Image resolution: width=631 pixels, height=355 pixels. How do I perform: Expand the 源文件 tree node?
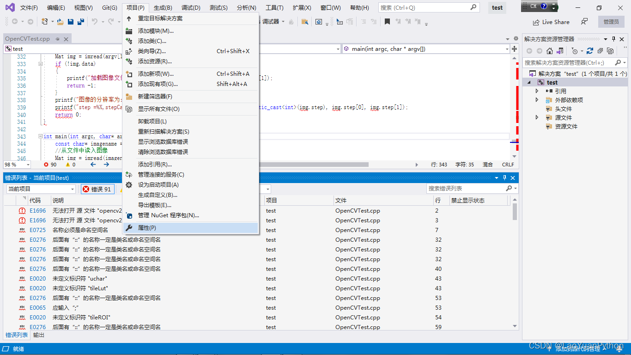[x=537, y=117]
